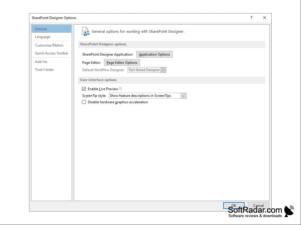
Task: Confirm with the OK button
Action: pyautogui.click(x=234, y=205)
